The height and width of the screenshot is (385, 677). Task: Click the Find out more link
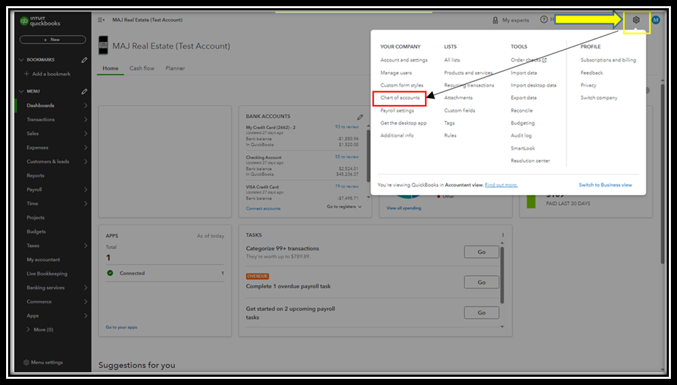pos(501,185)
